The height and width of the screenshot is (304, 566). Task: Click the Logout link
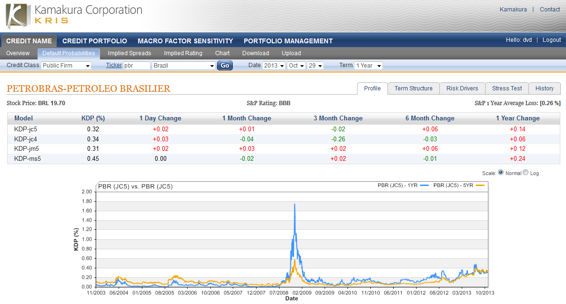click(x=552, y=40)
